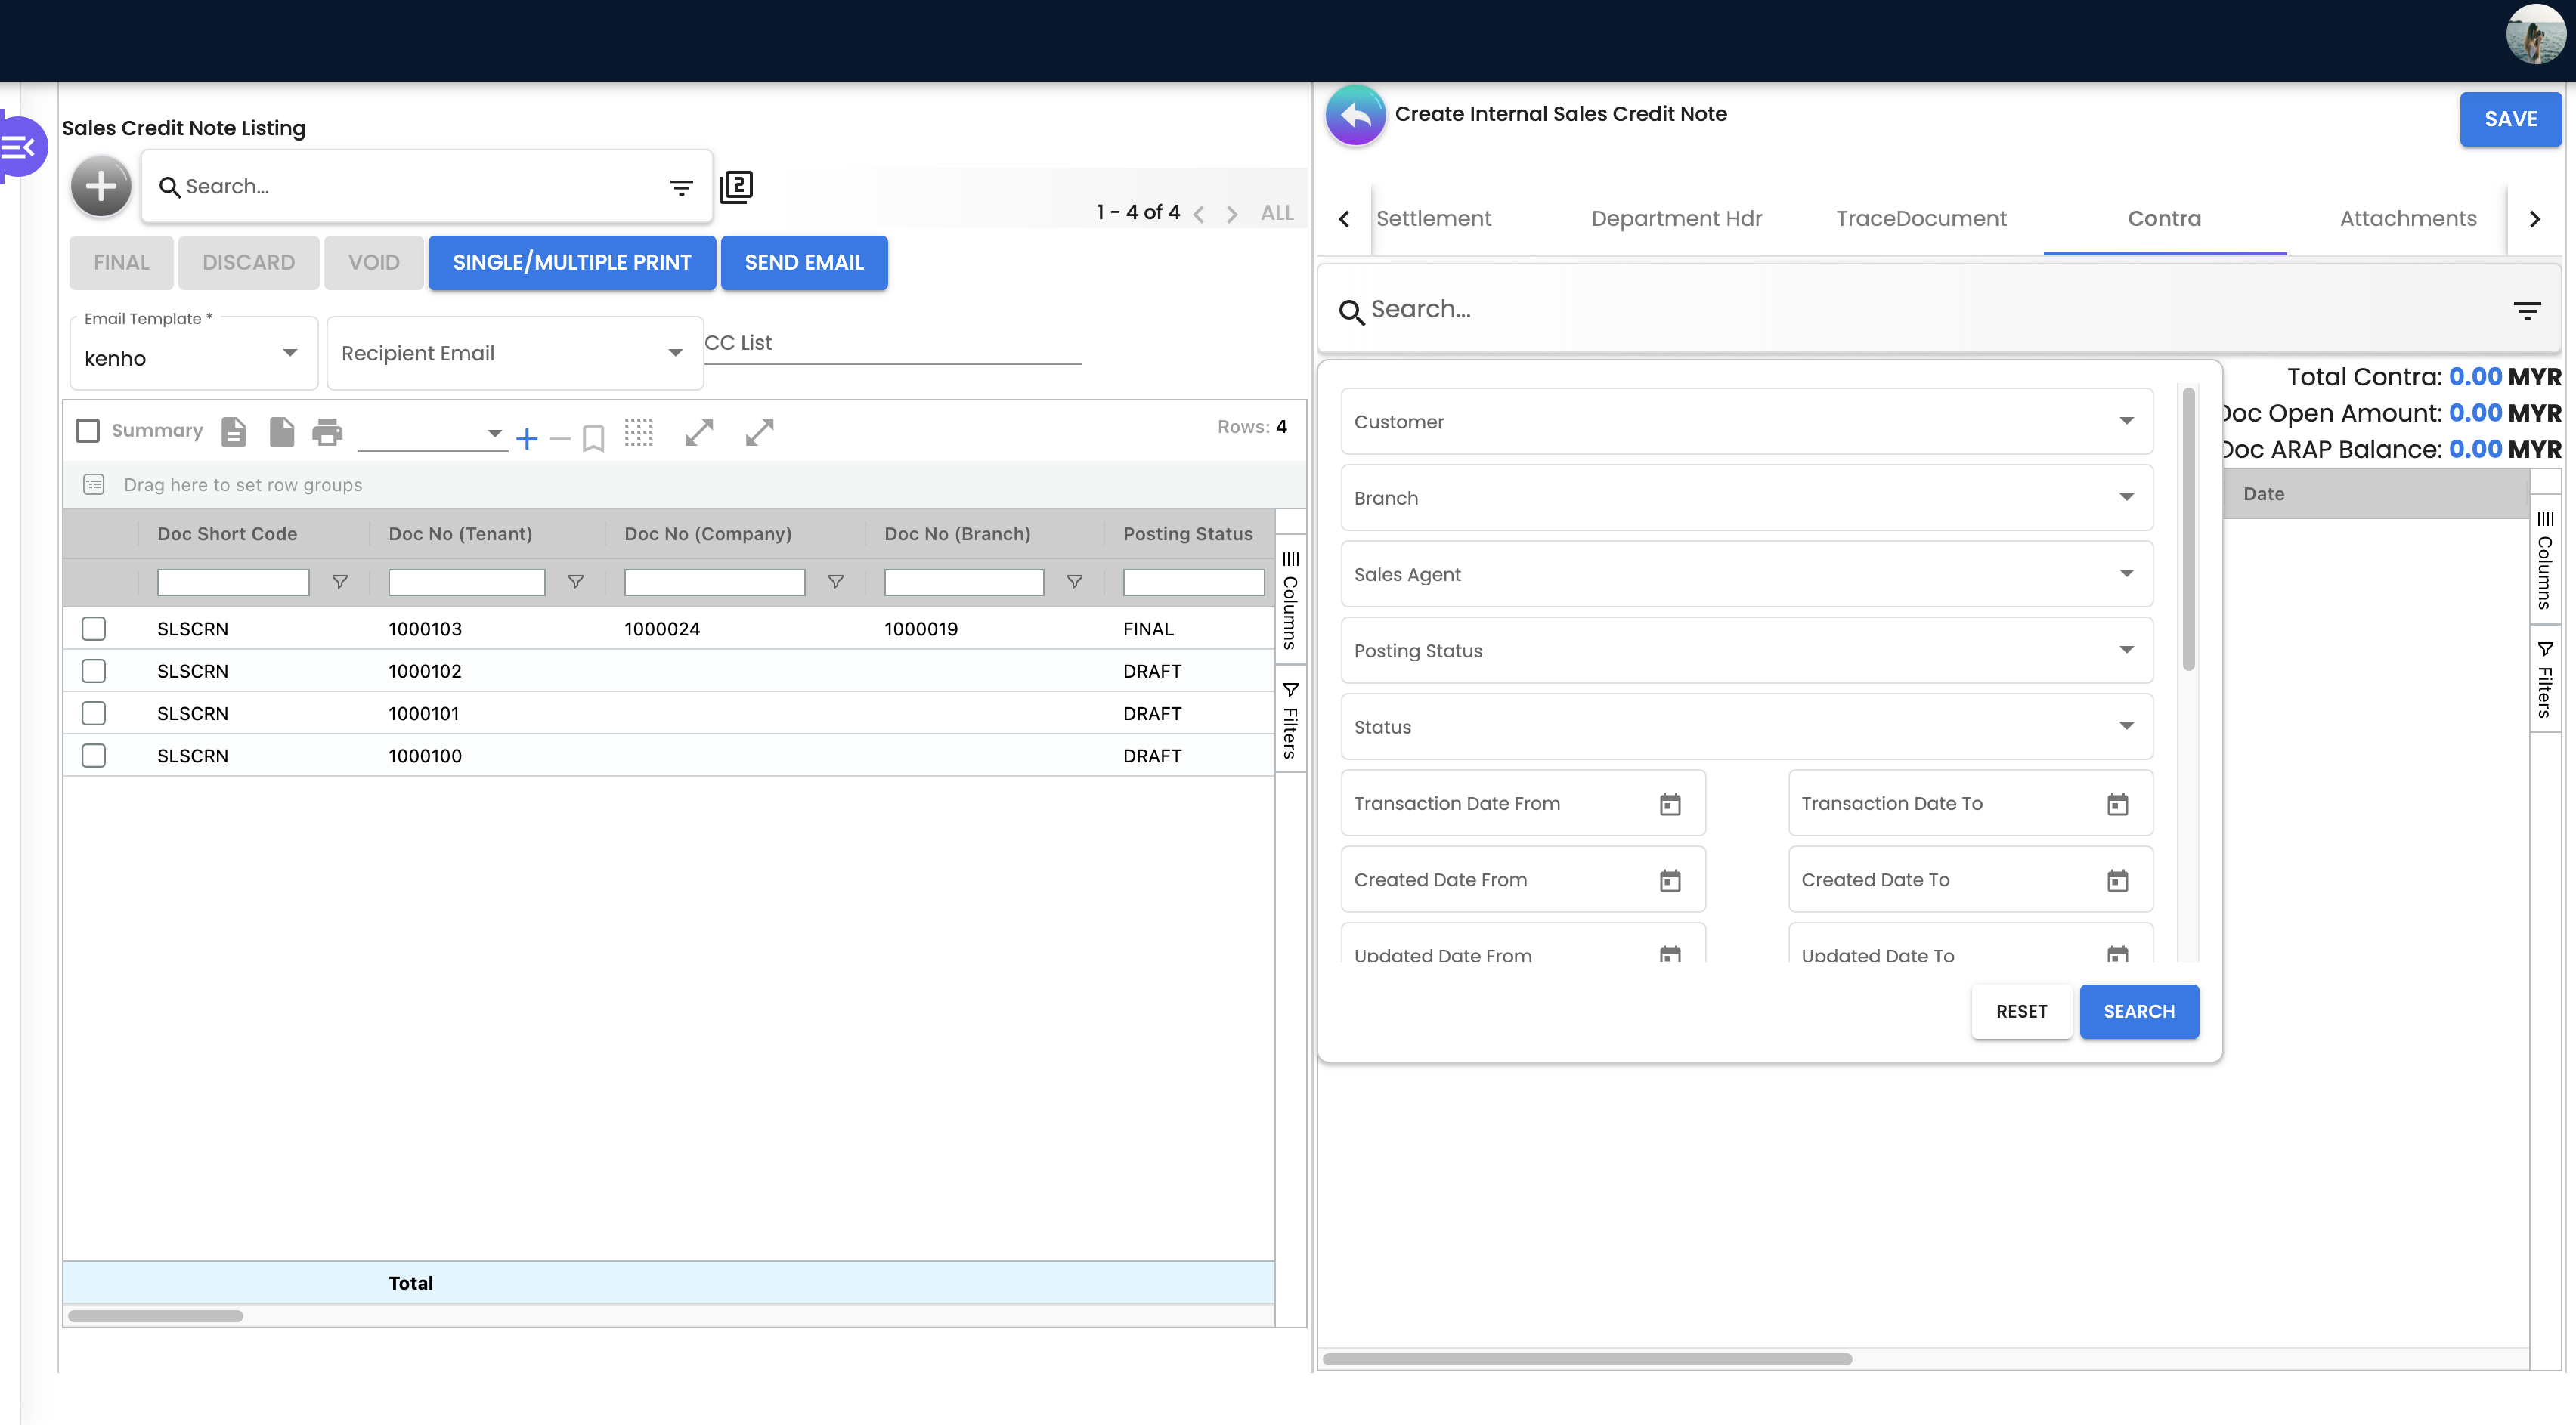Click the SEND EMAIL button
This screenshot has width=2576, height=1425.
pyautogui.click(x=804, y=263)
